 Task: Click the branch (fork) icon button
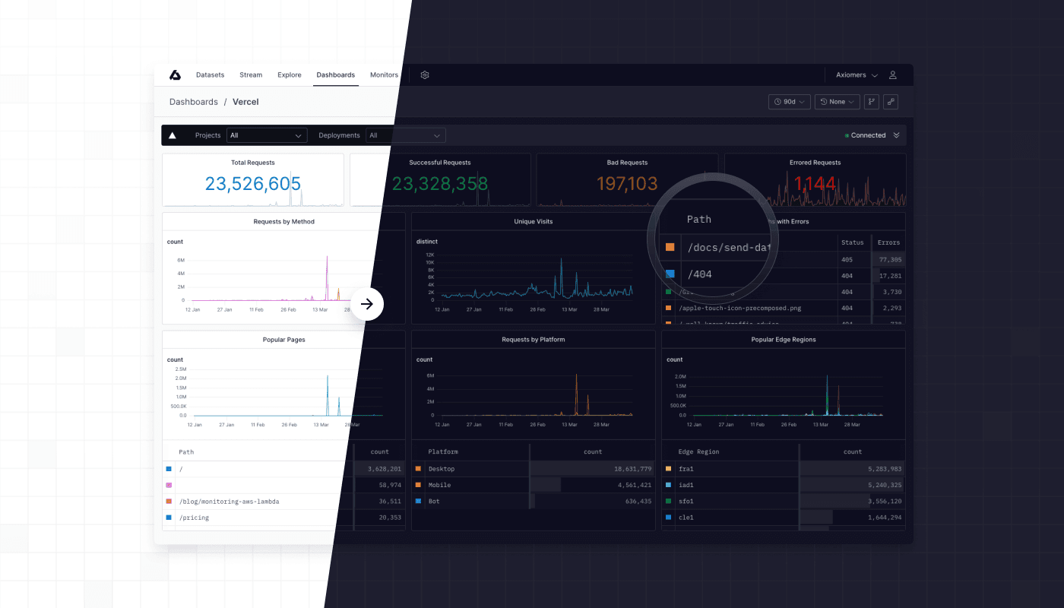872,102
